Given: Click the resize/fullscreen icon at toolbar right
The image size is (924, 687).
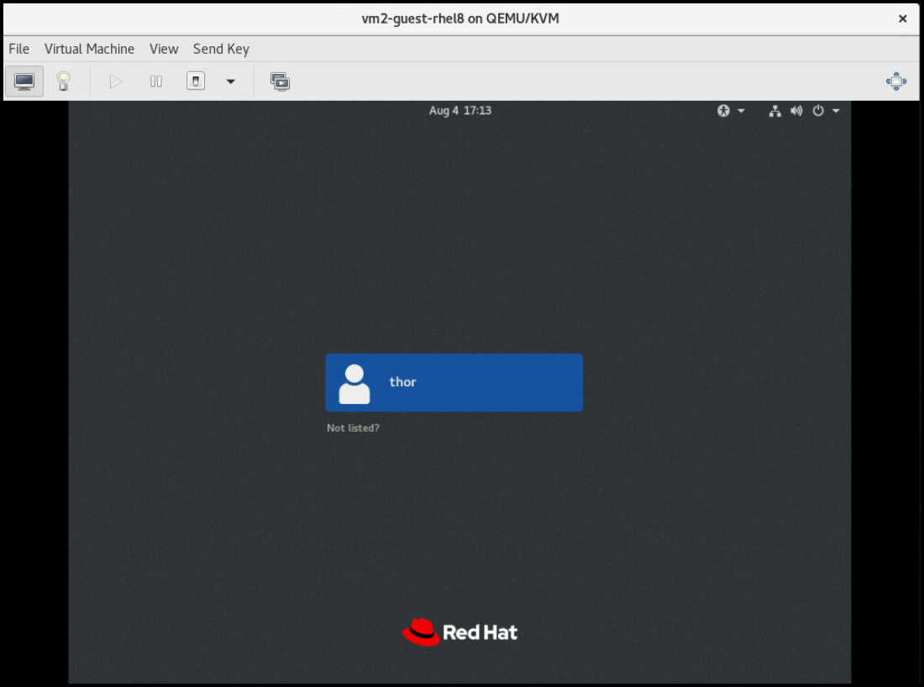Looking at the screenshot, I should (896, 81).
